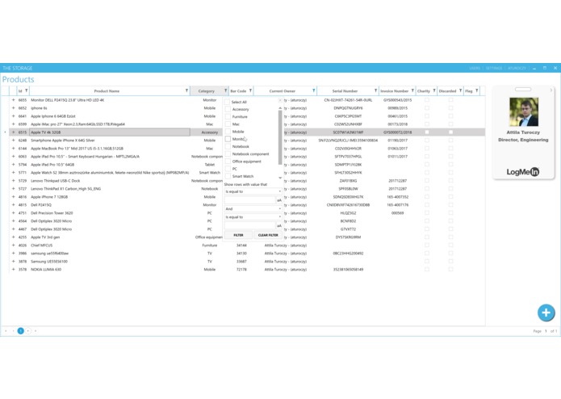
Task: Check the Office equipment filter checkbox
Action: click(228, 162)
